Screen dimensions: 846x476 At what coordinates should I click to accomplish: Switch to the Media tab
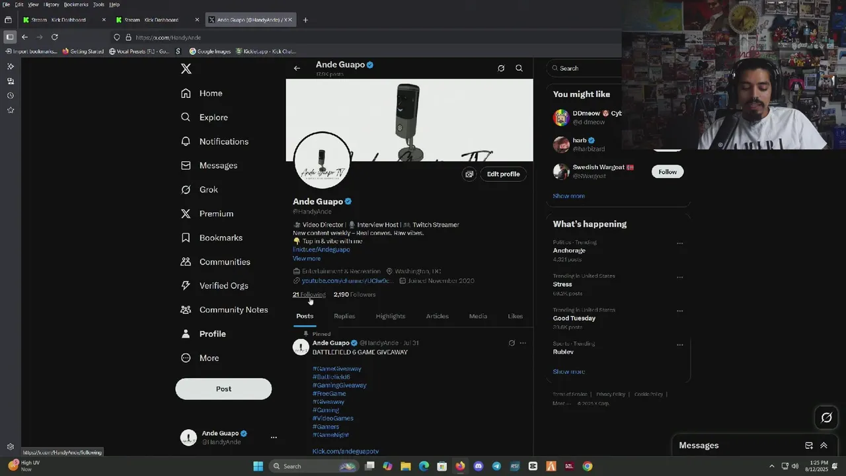(478, 316)
